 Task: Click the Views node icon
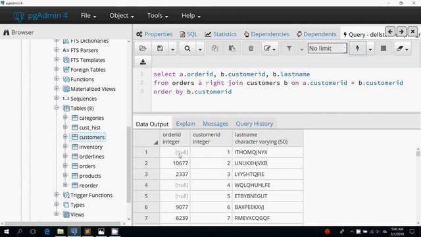click(x=66, y=215)
